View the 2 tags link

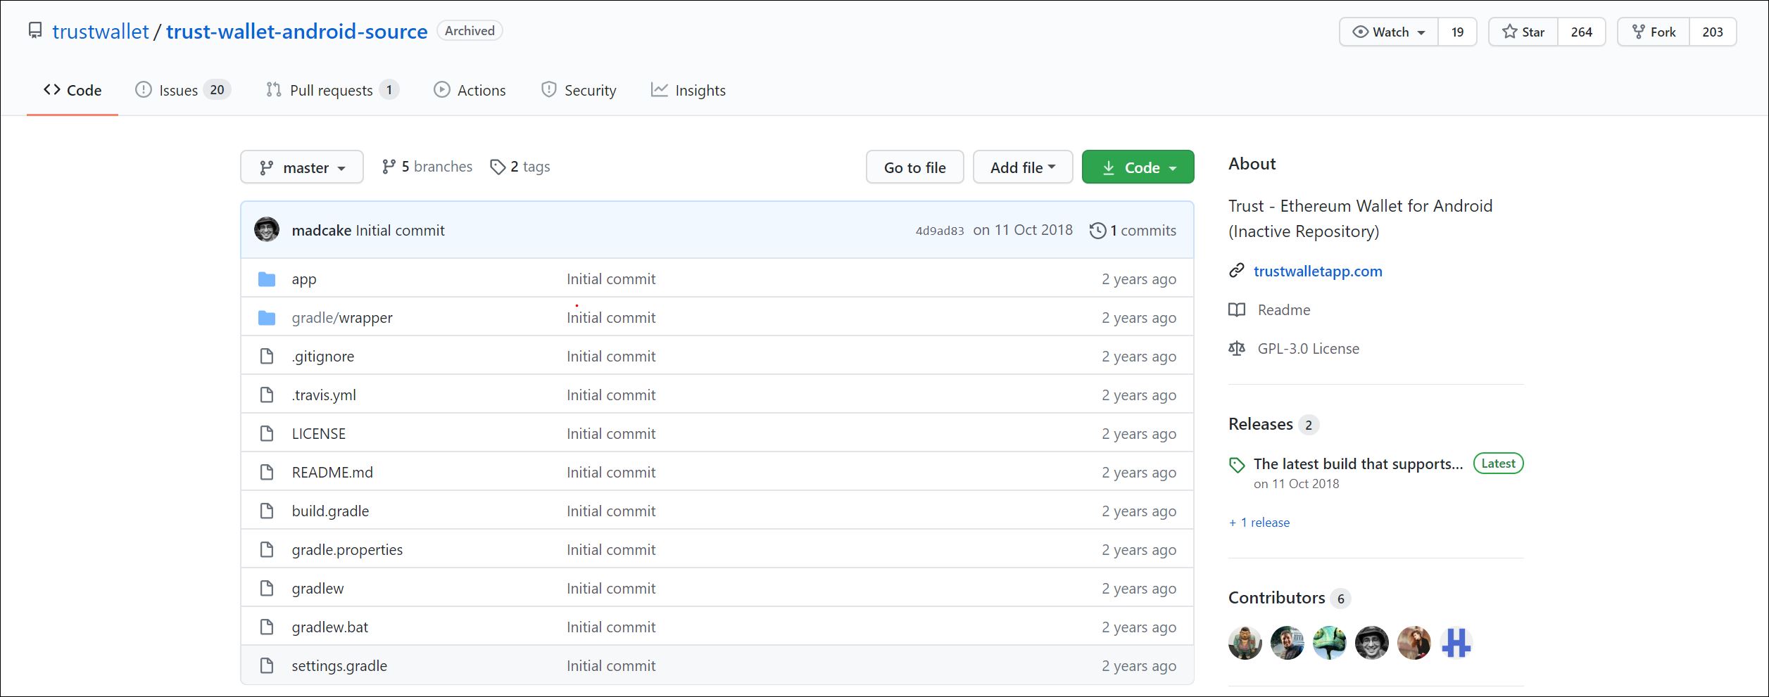(x=520, y=167)
